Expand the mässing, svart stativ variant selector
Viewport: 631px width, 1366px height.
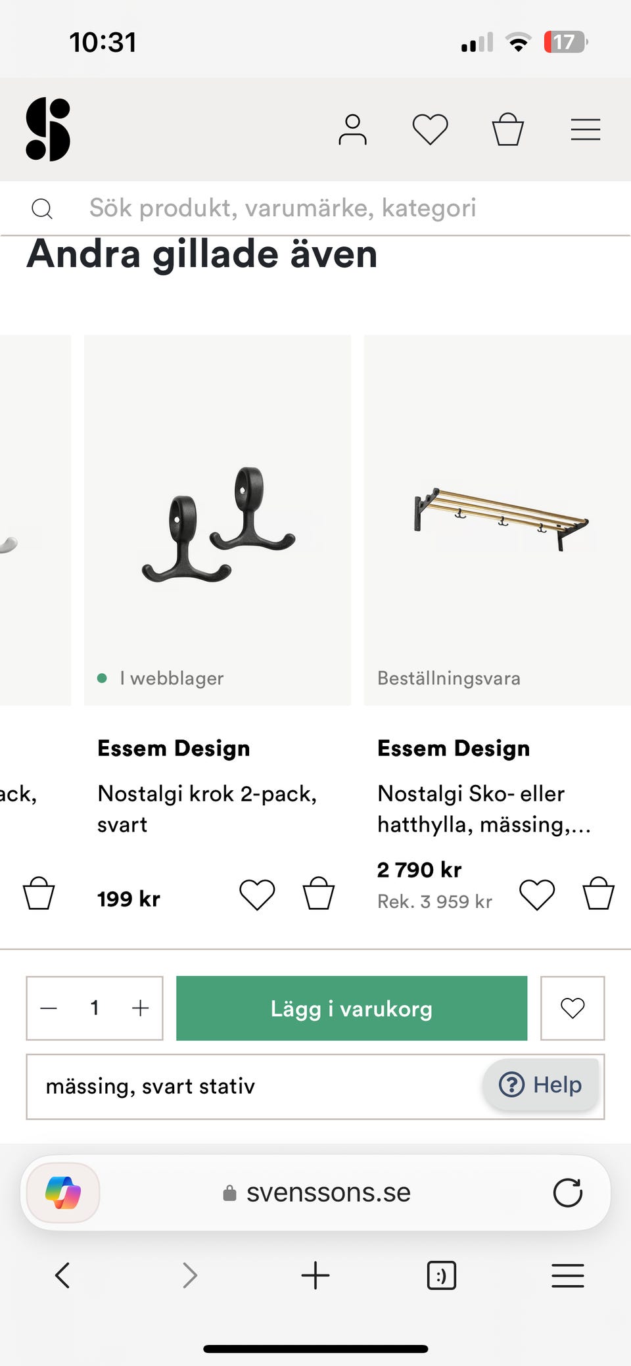click(x=250, y=1087)
